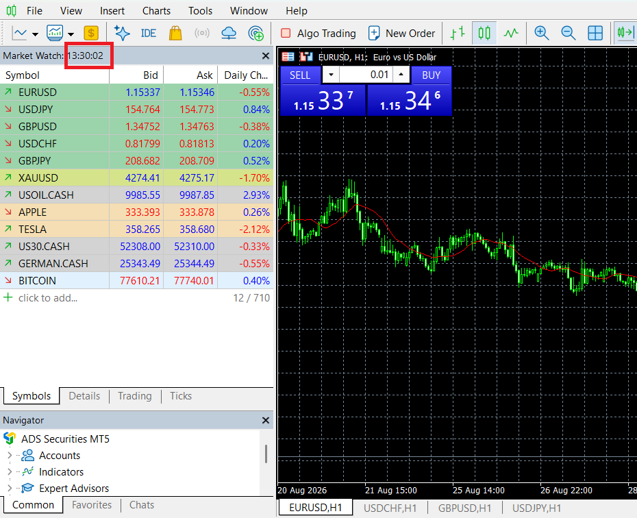
Task: Select ADS Securities MT5 in Navigator
Action: 65,439
